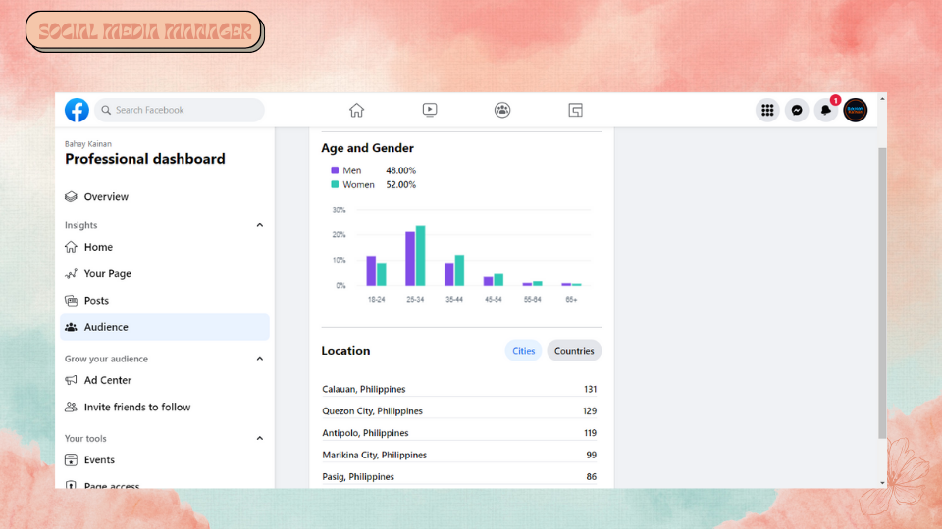
Task: Switch location view to Cities
Action: [x=523, y=351]
